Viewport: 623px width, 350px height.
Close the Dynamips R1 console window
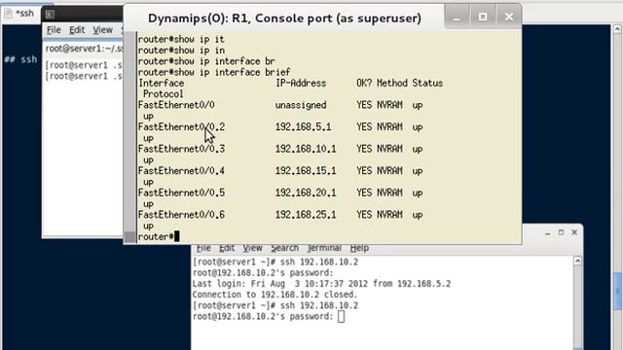(508, 17)
